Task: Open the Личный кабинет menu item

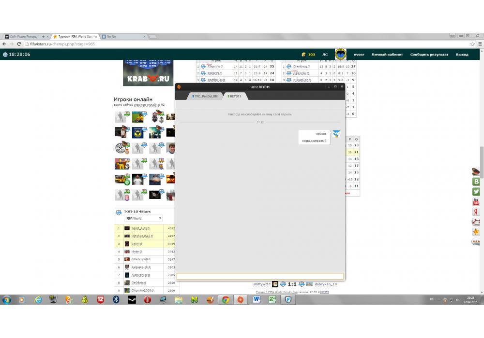Action: coord(387,55)
